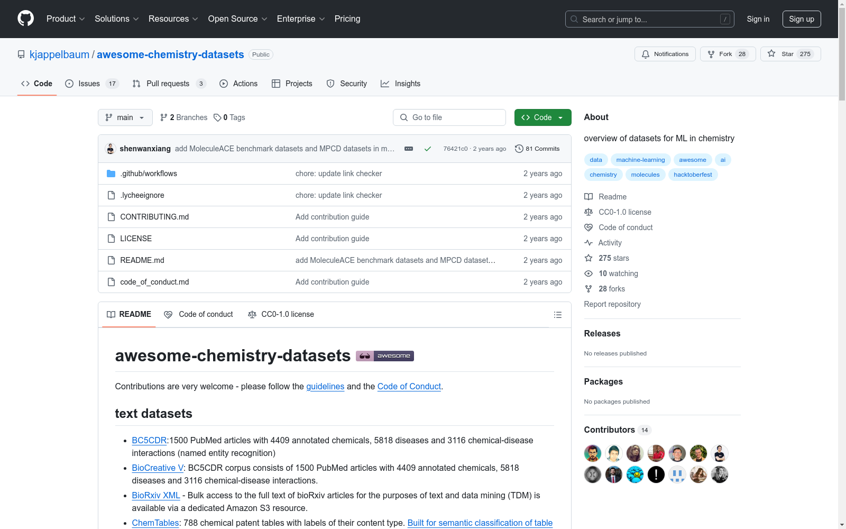846x529 pixels.
Task: Open the Pull requests tab
Action: (x=169, y=84)
